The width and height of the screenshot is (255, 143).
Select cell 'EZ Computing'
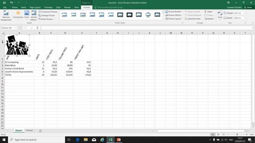(20, 62)
